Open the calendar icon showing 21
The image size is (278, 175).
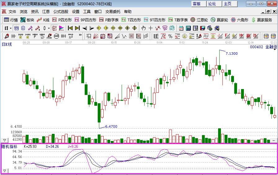(x=181, y=28)
